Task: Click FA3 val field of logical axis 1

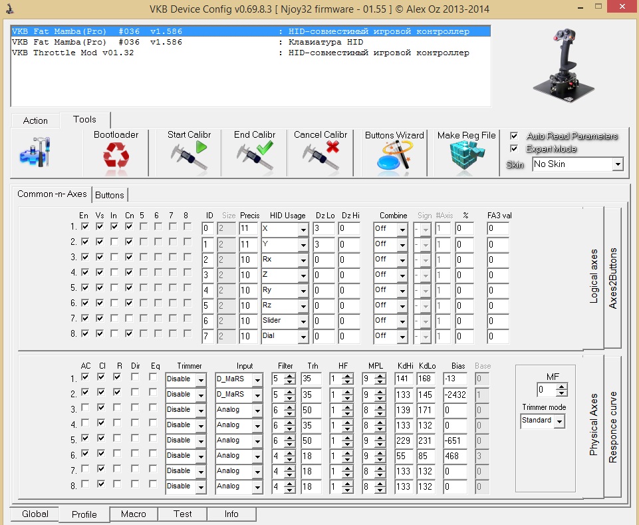Action: click(x=498, y=229)
